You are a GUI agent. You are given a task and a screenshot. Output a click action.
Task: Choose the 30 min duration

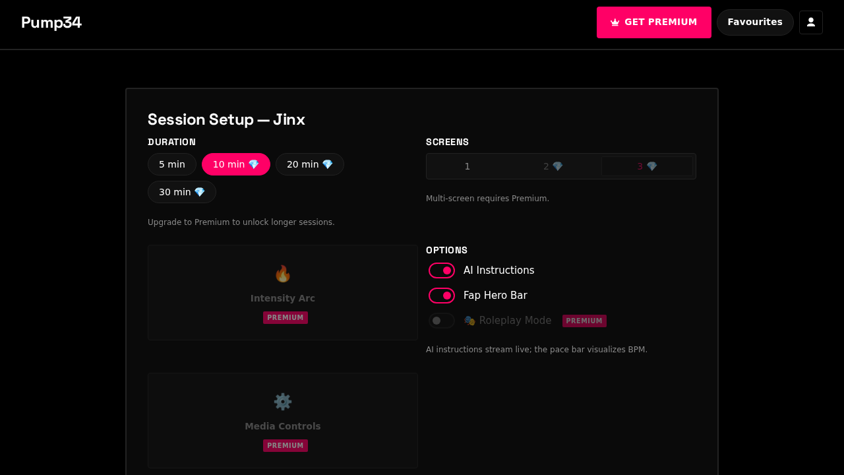click(182, 192)
